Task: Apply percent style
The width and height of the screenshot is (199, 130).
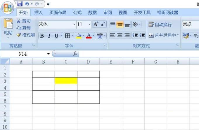Action: point(196,36)
